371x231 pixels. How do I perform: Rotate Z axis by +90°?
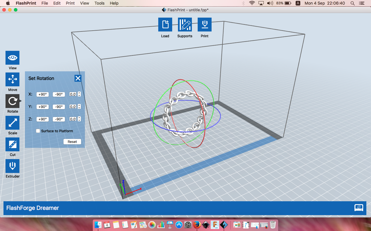coord(43,119)
